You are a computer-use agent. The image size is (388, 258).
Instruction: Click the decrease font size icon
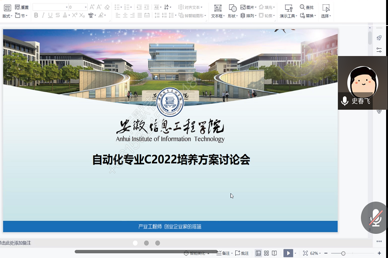pyautogui.click(x=99, y=7)
